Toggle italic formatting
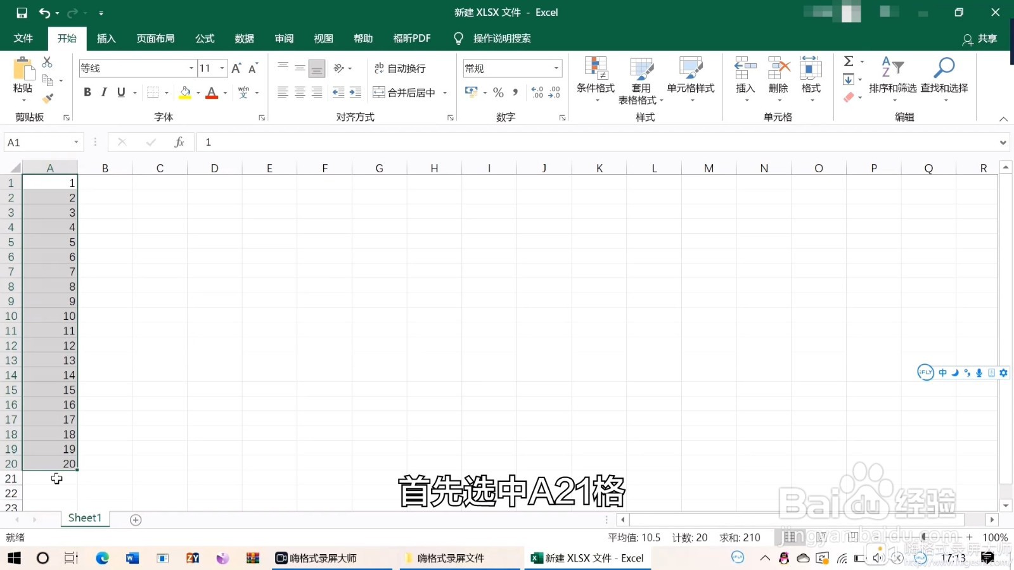1014x570 pixels. pyautogui.click(x=103, y=92)
